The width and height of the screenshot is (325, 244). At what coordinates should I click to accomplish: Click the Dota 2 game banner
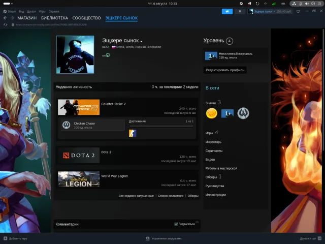tap(79, 155)
